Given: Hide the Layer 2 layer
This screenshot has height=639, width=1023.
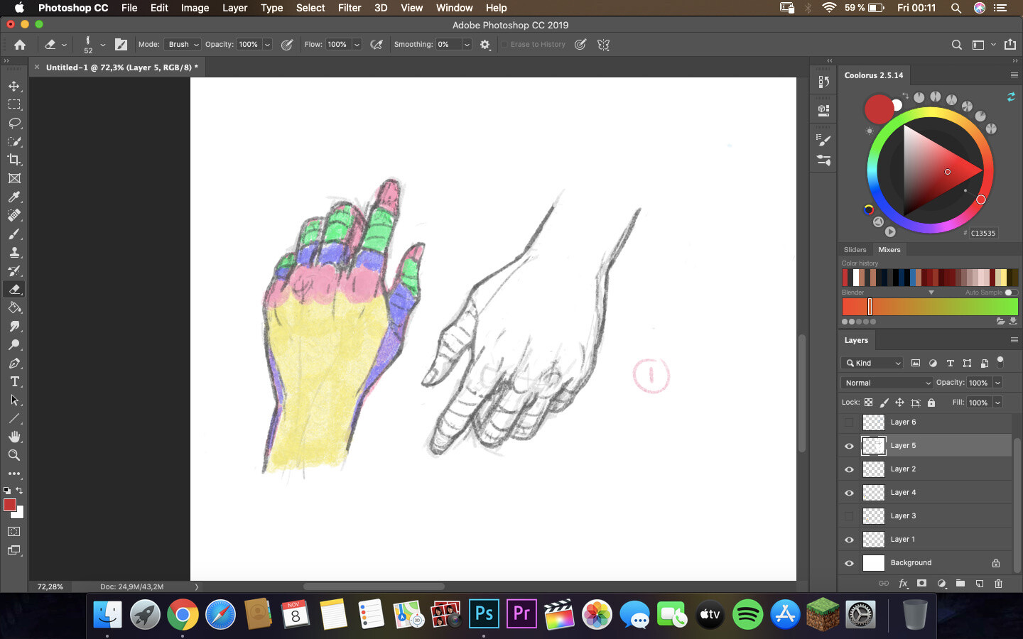Looking at the screenshot, I should coord(848,469).
